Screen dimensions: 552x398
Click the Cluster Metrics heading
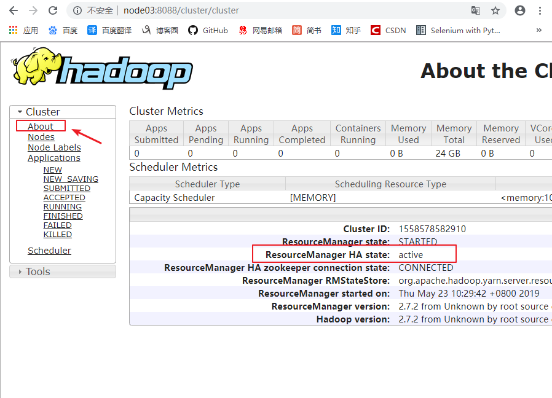[166, 111]
